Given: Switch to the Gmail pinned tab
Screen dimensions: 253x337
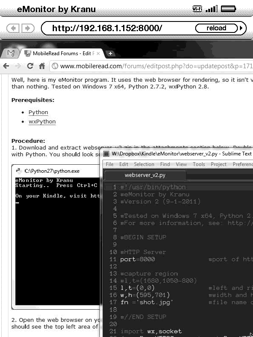Looking at the screenshot, I should tap(10, 53).
